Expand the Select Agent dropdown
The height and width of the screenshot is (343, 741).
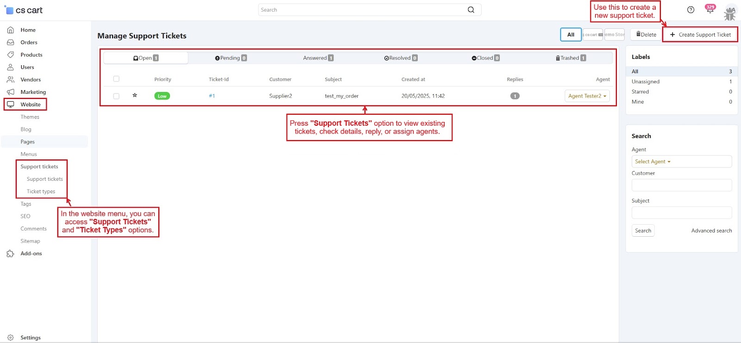(x=653, y=162)
